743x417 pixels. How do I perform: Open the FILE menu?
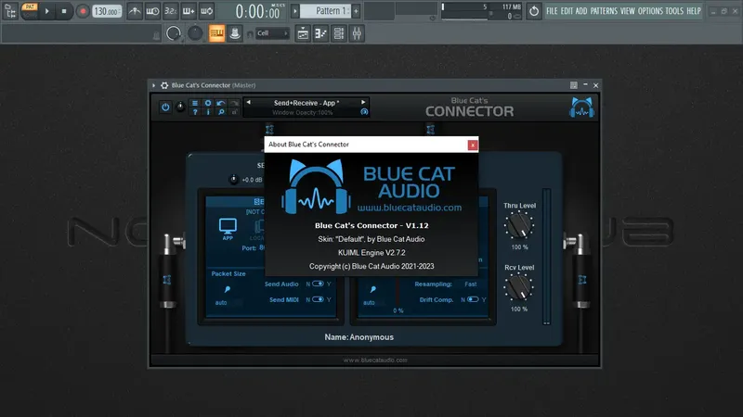(x=552, y=11)
